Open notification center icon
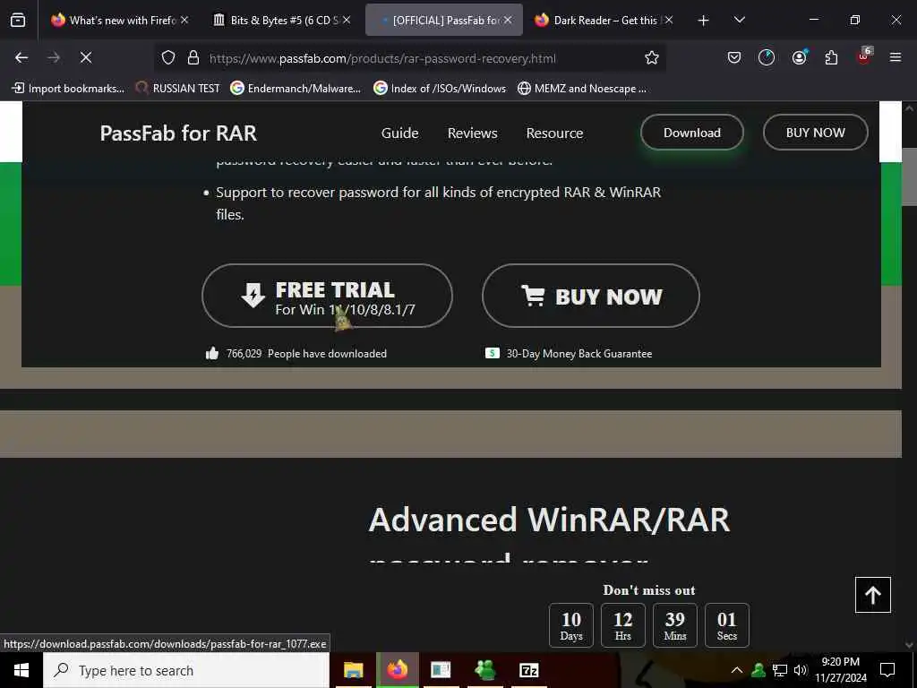Viewport: 917px width, 688px height. click(887, 670)
